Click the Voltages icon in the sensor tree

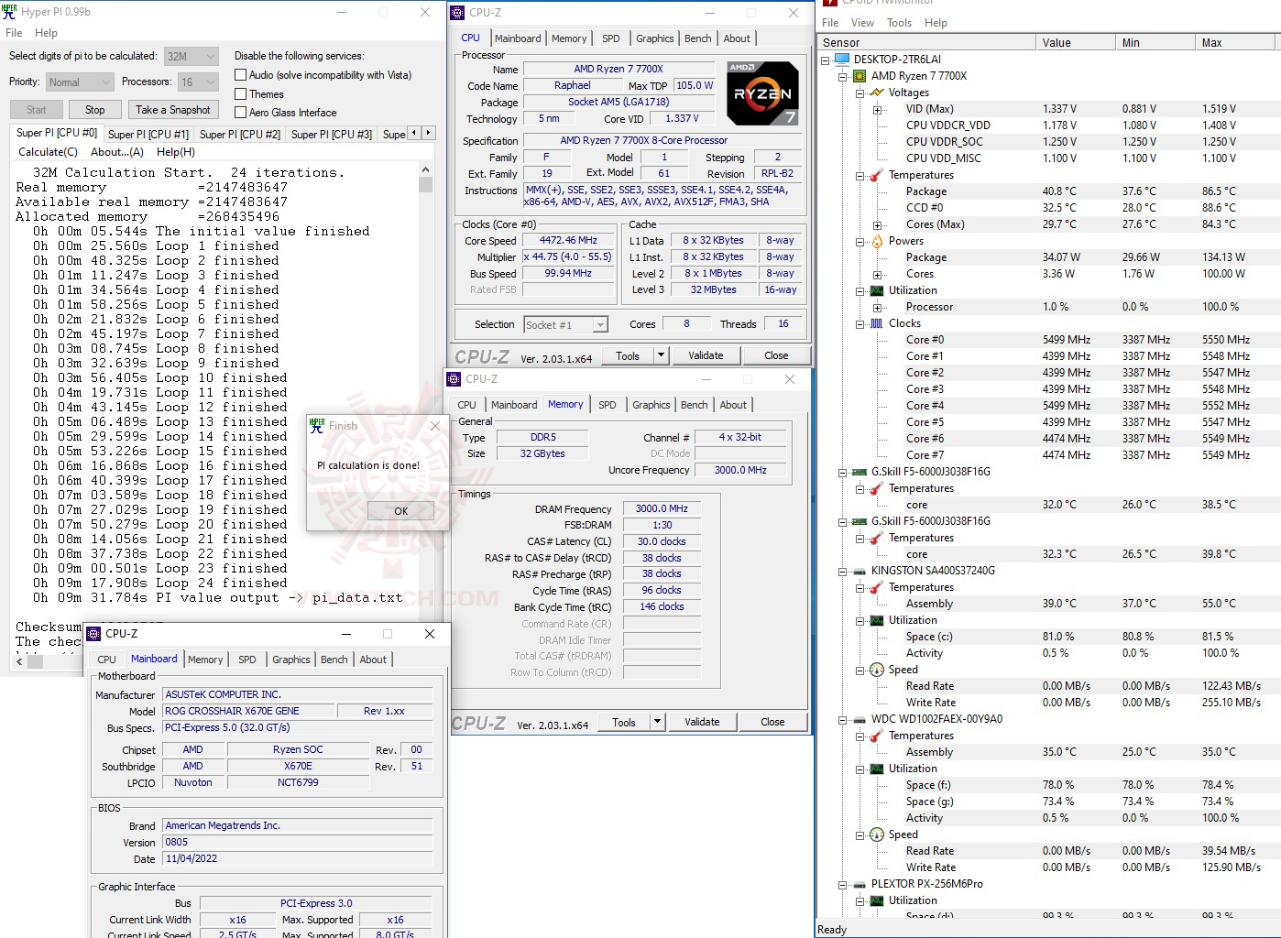click(x=877, y=93)
